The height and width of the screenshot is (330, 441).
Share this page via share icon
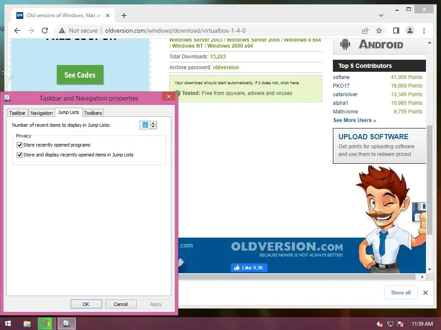(365, 31)
